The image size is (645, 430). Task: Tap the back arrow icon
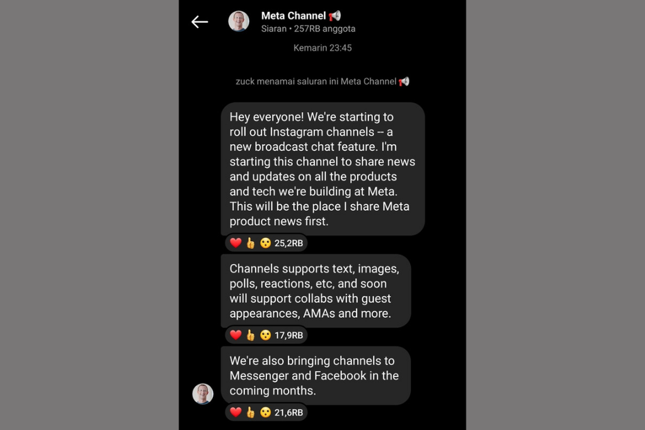click(x=200, y=22)
